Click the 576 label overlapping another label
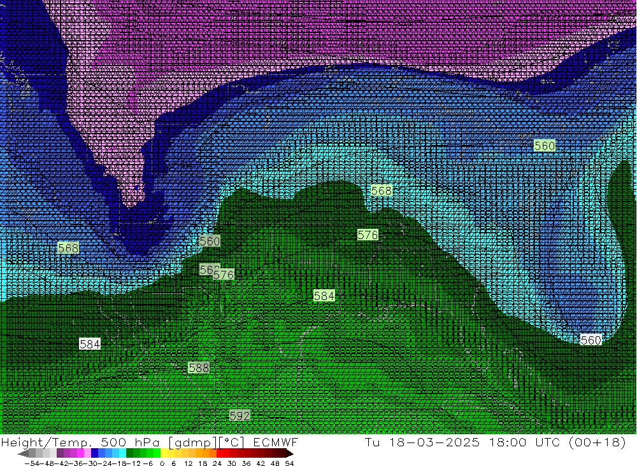The image size is (637, 466). click(224, 275)
